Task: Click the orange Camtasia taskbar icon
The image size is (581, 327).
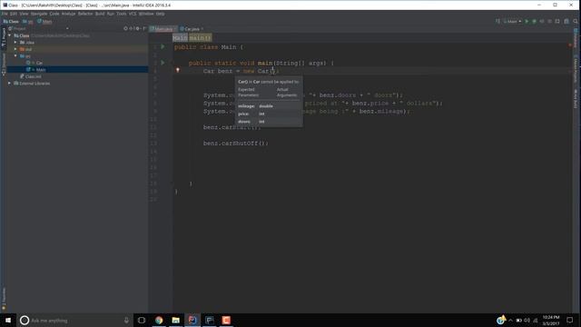Action: click(226, 320)
